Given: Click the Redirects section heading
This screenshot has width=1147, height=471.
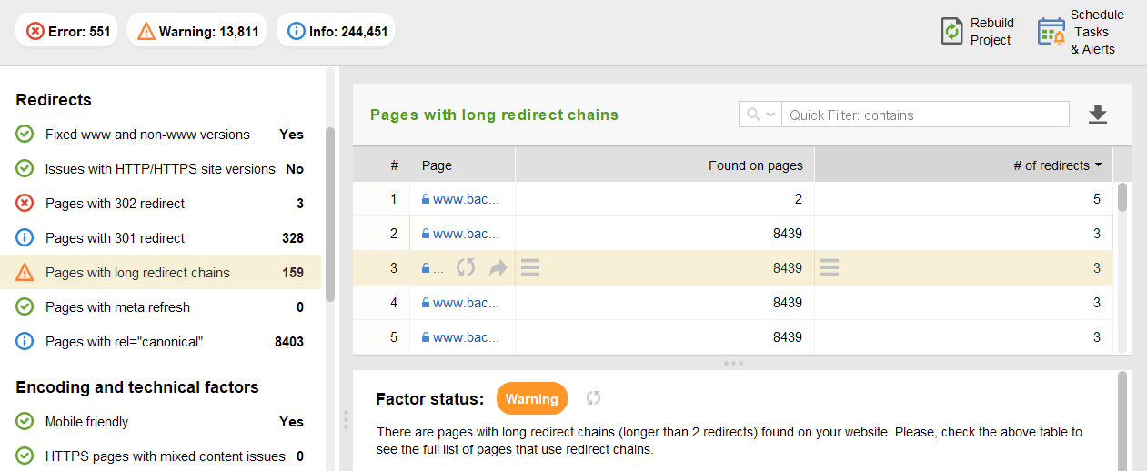Looking at the screenshot, I should click(54, 100).
